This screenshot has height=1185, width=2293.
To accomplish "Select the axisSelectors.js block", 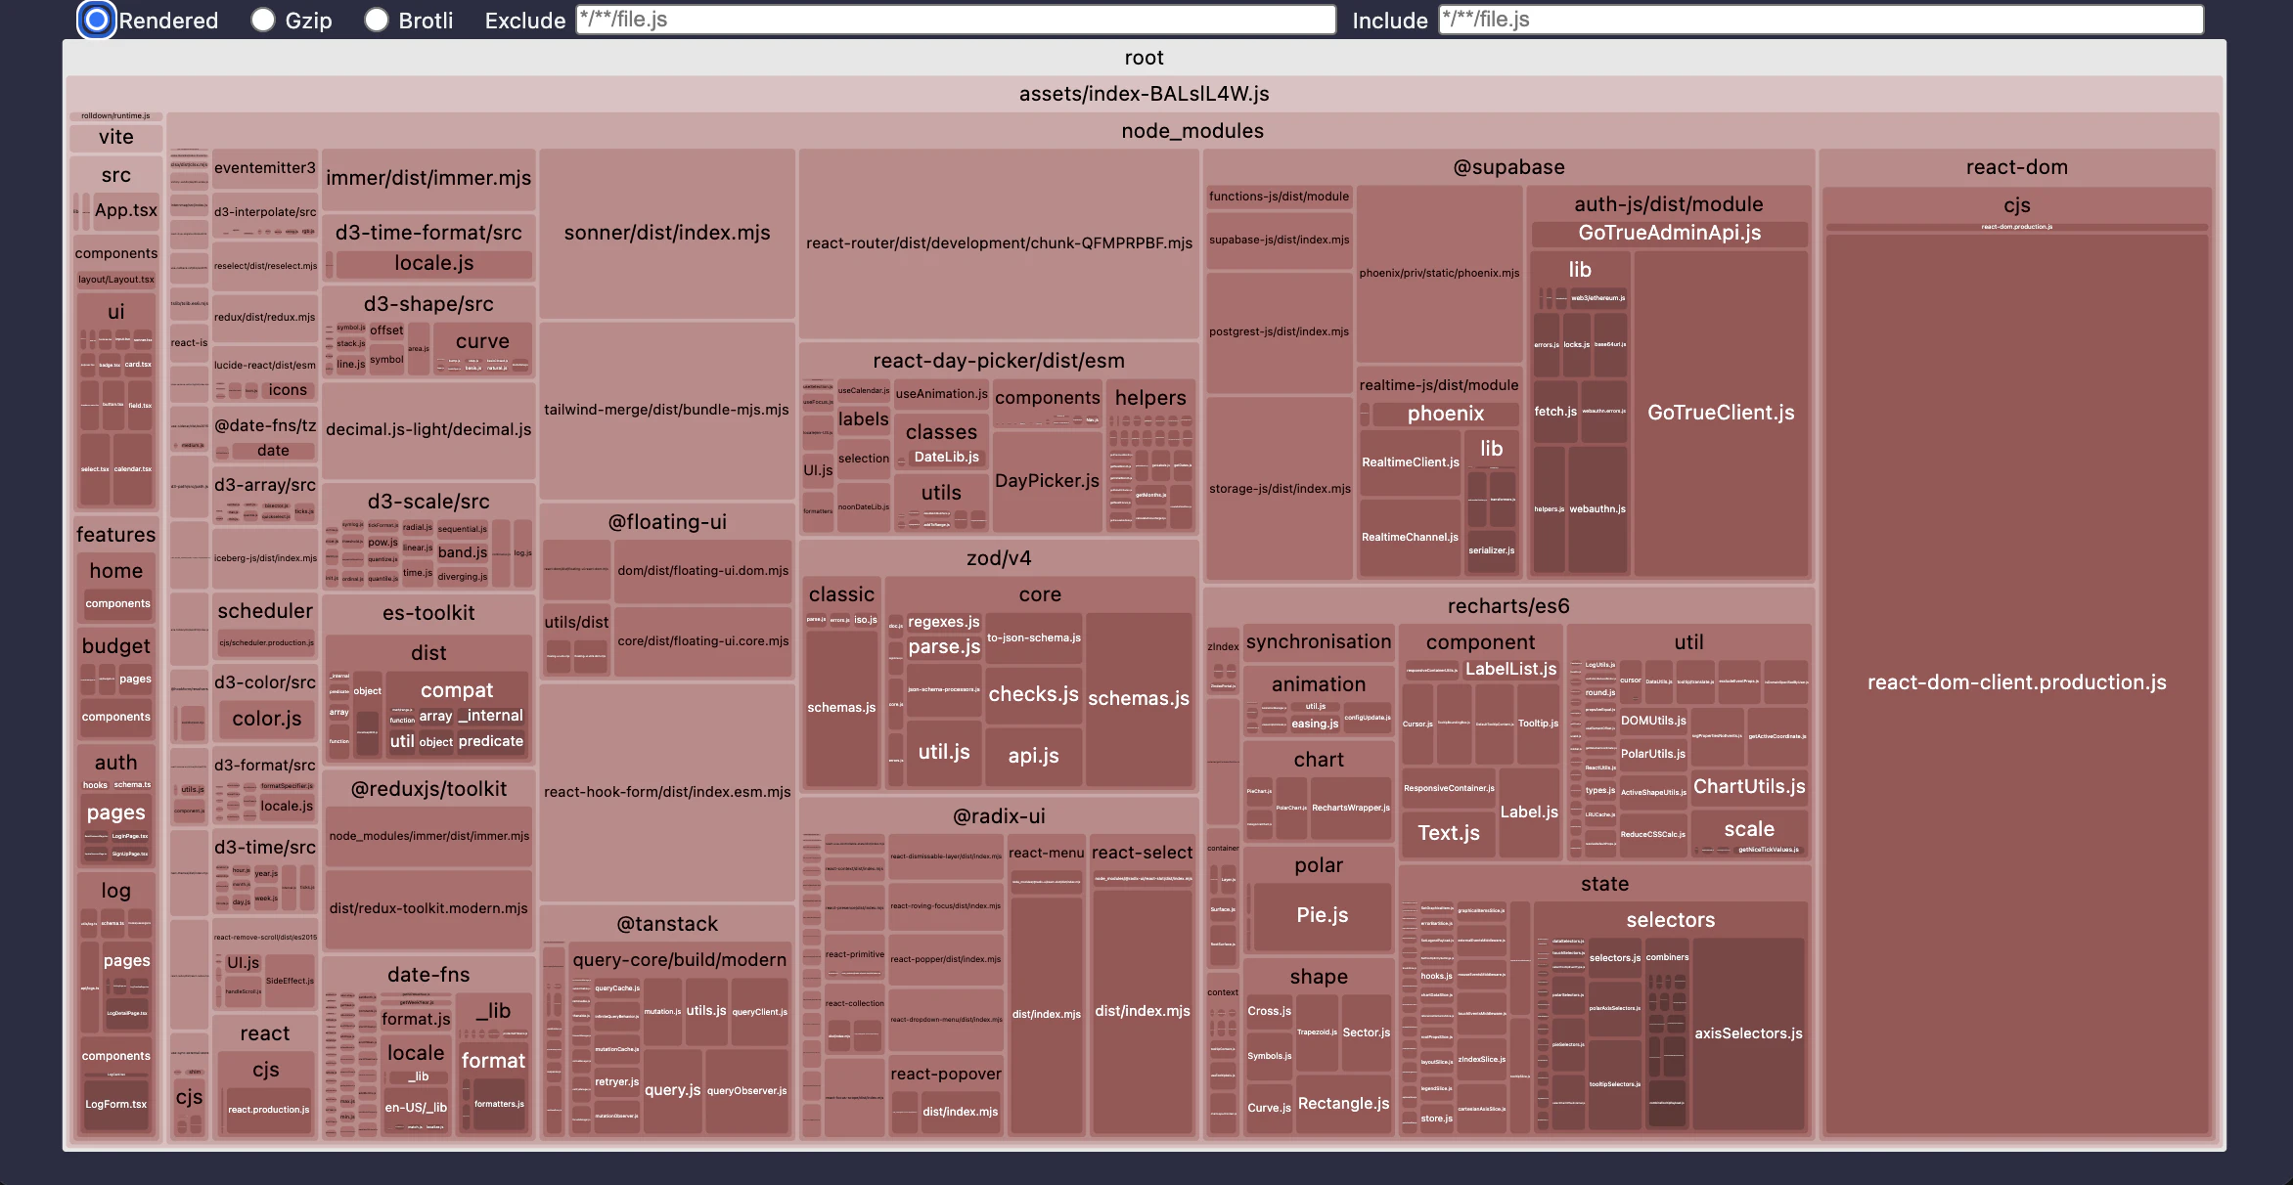I will pos(1748,1033).
